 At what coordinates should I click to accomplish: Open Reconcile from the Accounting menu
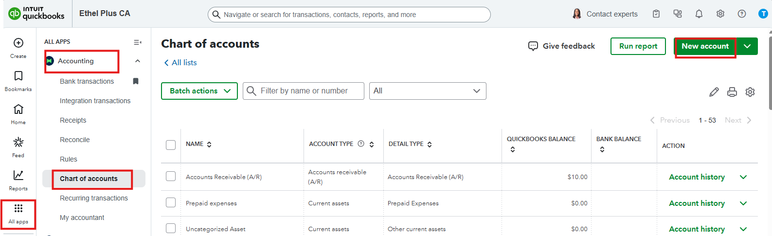pyautogui.click(x=74, y=140)
